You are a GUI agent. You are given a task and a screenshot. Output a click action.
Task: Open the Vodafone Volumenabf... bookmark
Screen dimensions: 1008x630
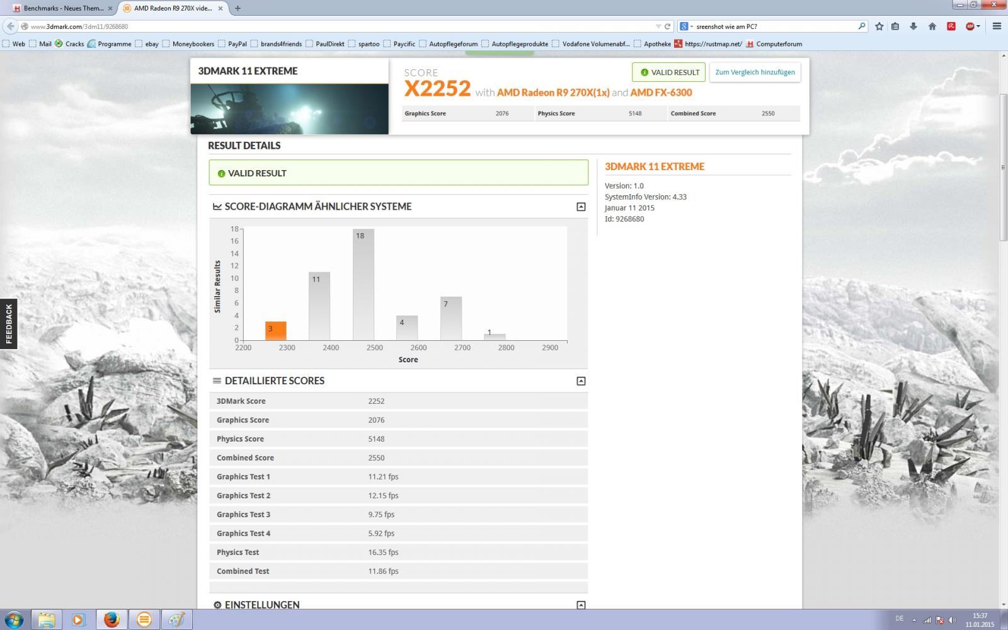591,44
